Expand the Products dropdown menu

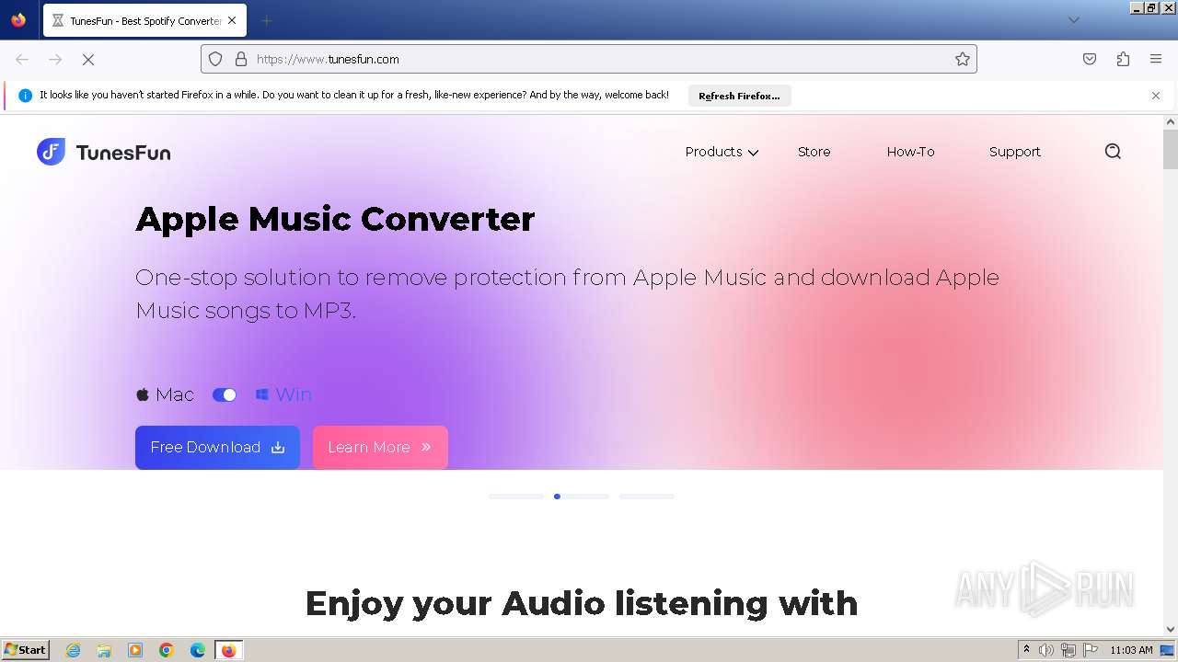tap(722, 152)
